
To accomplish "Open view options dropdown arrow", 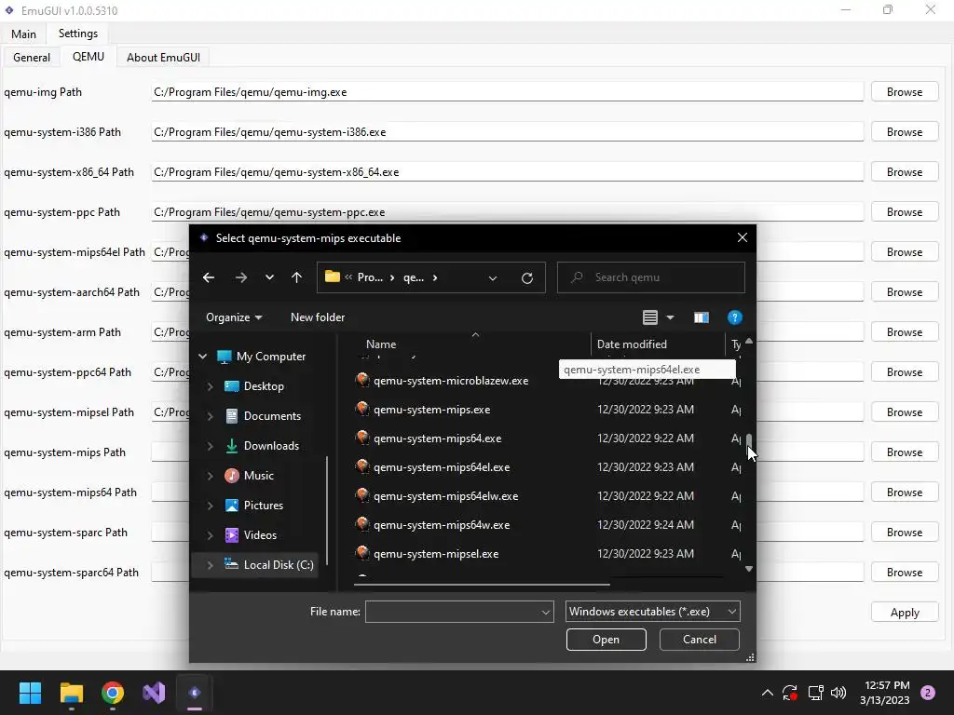I will [x=671, y=317].
